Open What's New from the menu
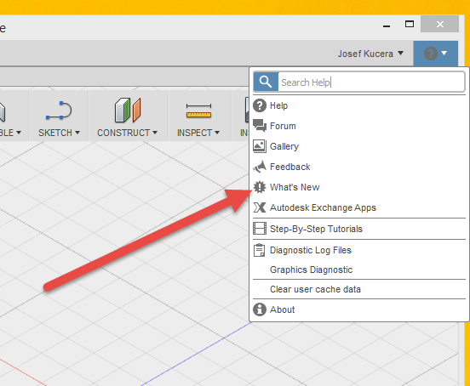Image resolution: width=470 pixels, height=386 pixels. (x=359, y=187)
